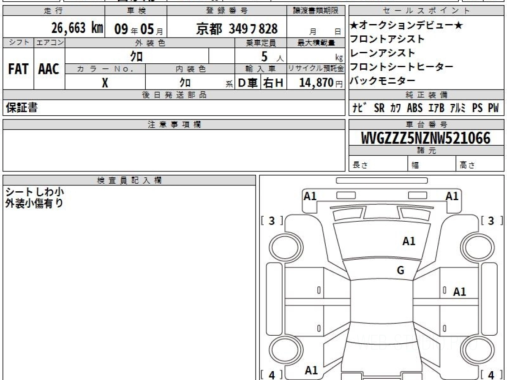Viewport: 507px width, 380px height.
Task: Click A1 mark at front-right bumper corner
Action: pos(452,196)
